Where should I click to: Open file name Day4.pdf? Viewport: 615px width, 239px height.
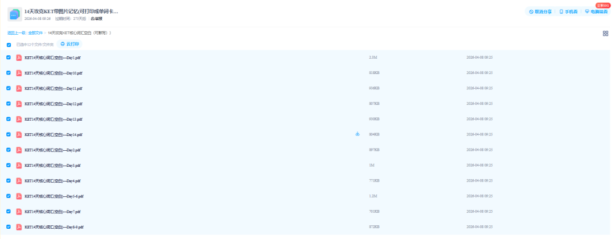coord(52,180)
